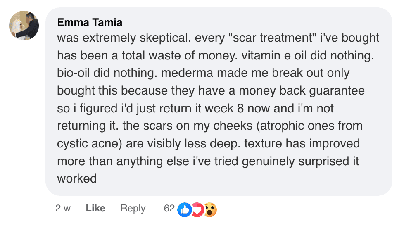The width and height of the screenshot is (404, 228).
Task: Open the 62 reactions count
Action: (169, 209)
